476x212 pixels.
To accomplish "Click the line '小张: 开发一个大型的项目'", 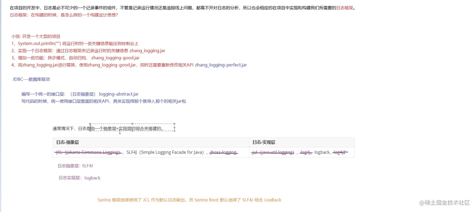I will point(36,36).
